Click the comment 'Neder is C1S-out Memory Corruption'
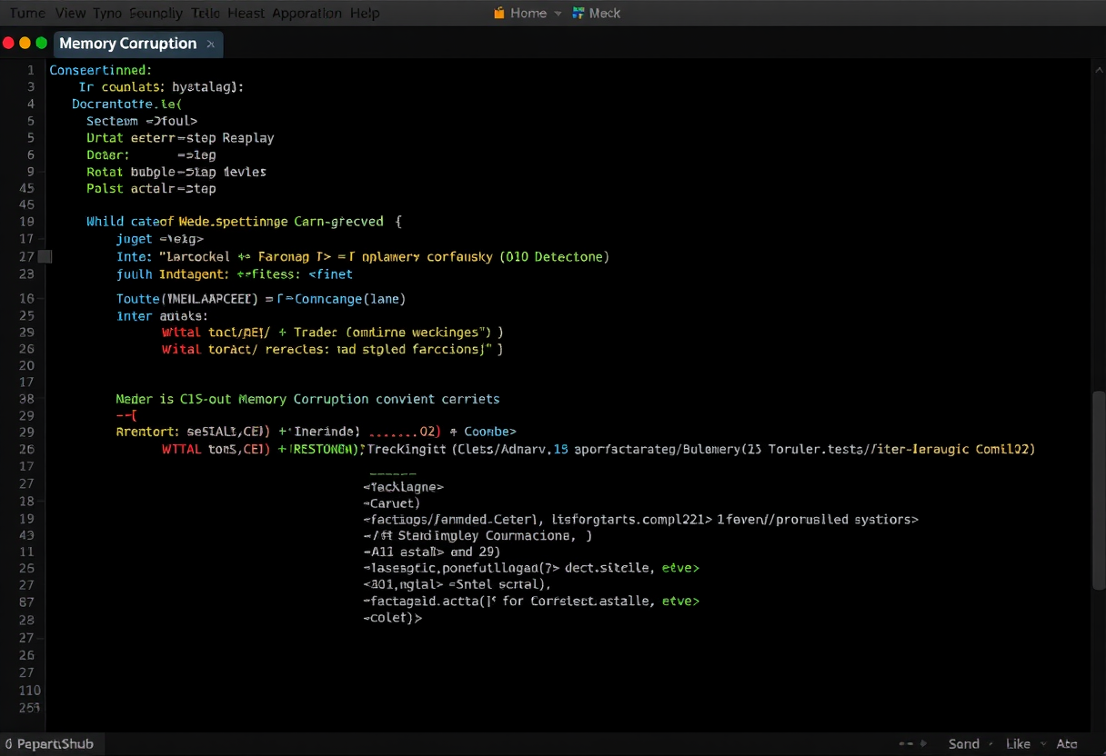This screenshot has width=1106, height=756. pyautogui.click(x=243, y=399)
